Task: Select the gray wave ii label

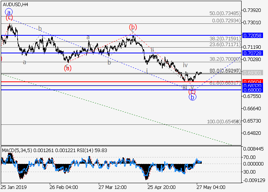Action: [152, 50]
